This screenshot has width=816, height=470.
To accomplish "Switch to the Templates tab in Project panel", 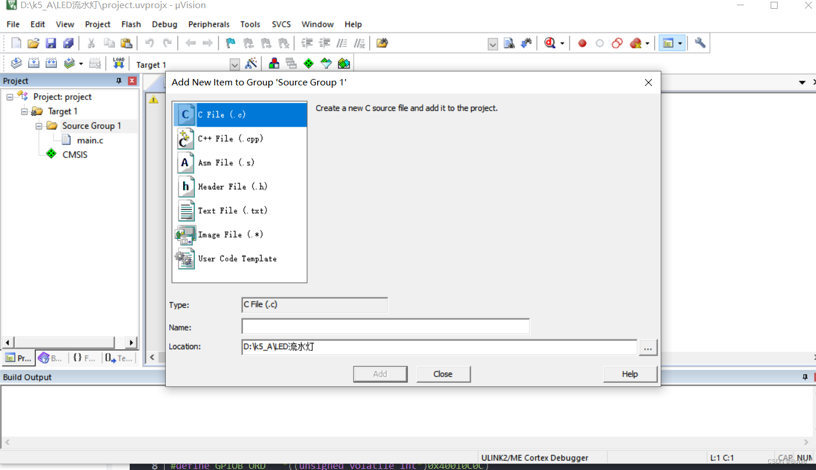I will click(119, 358).
